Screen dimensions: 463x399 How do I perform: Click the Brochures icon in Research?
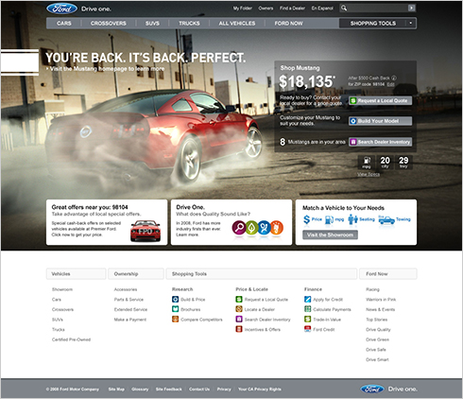pos(175,309)
